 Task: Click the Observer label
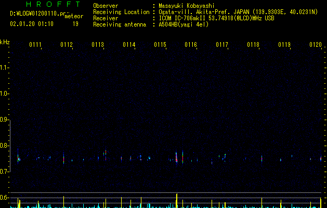click(x=106, y=6)
